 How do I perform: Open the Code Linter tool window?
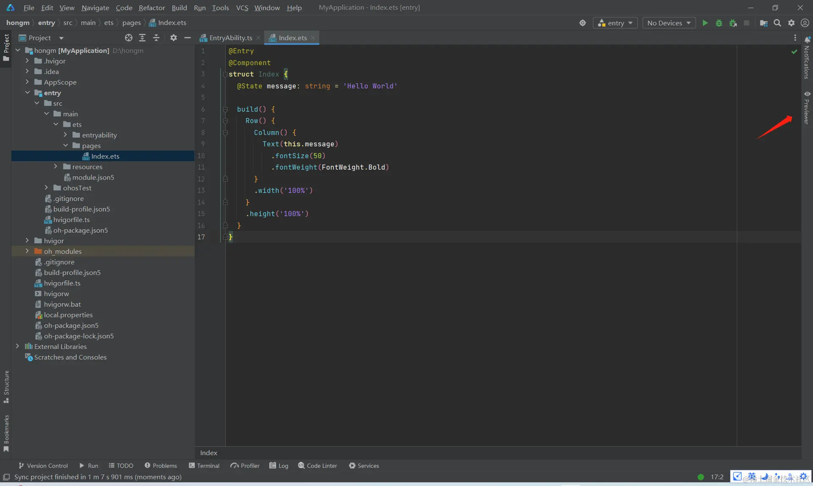(318, 466)
